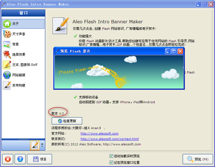Click the red X exit button at bottom left
This screenshot has width=215, height=167.
tap(8, 159)
